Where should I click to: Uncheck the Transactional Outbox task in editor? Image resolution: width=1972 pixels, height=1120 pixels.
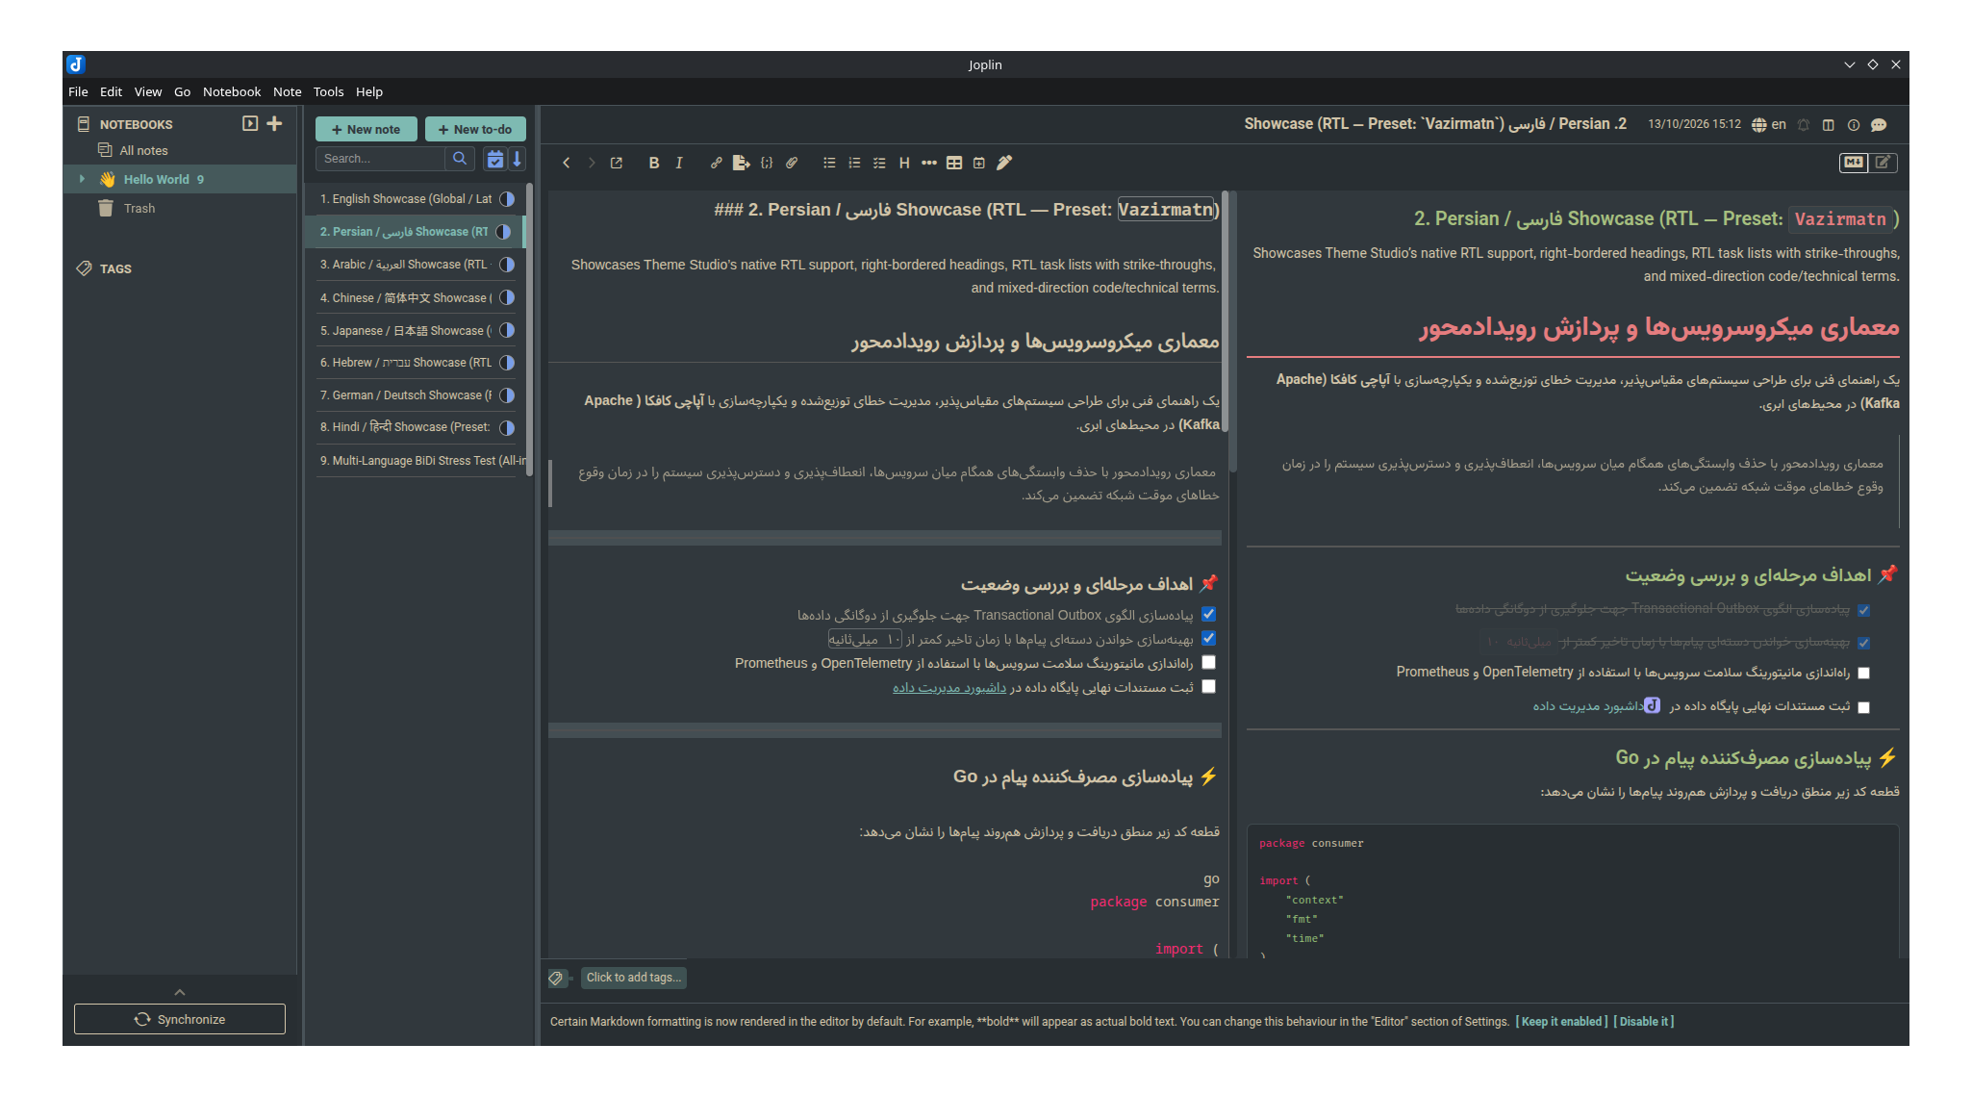(1209, 614)
